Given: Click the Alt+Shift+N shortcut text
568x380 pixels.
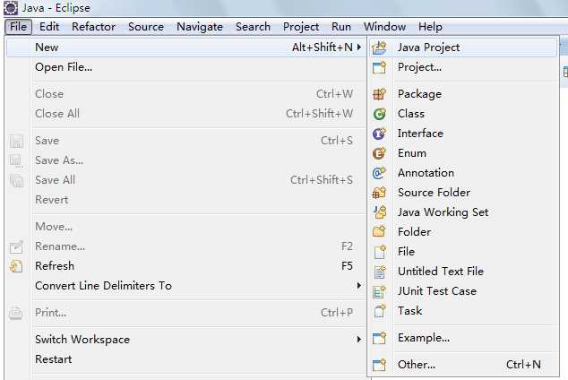Looking at the screenshot, I should [323, 47].
